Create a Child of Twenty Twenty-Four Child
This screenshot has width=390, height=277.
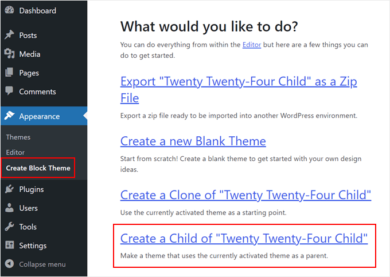tap(244, 238)
